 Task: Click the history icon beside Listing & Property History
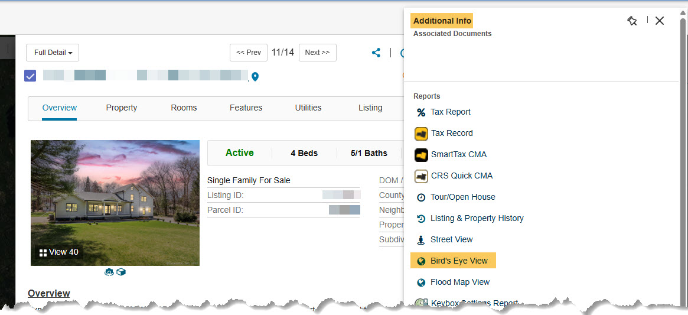click(421, 219)
